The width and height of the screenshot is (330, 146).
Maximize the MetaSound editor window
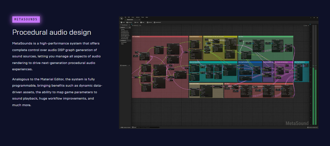pos(314,18)
